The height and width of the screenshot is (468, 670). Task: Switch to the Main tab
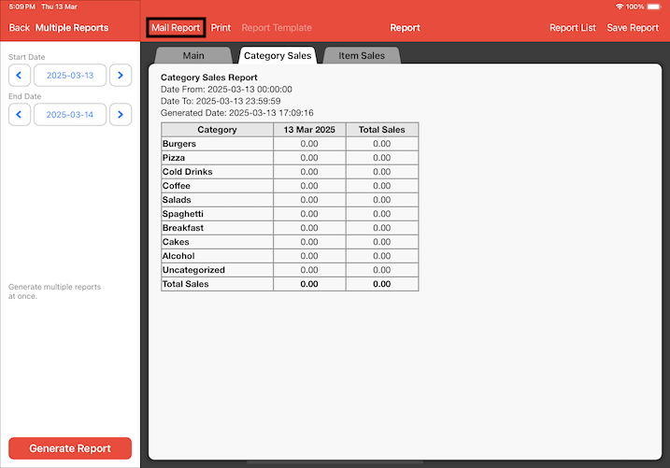coord(193,55)
